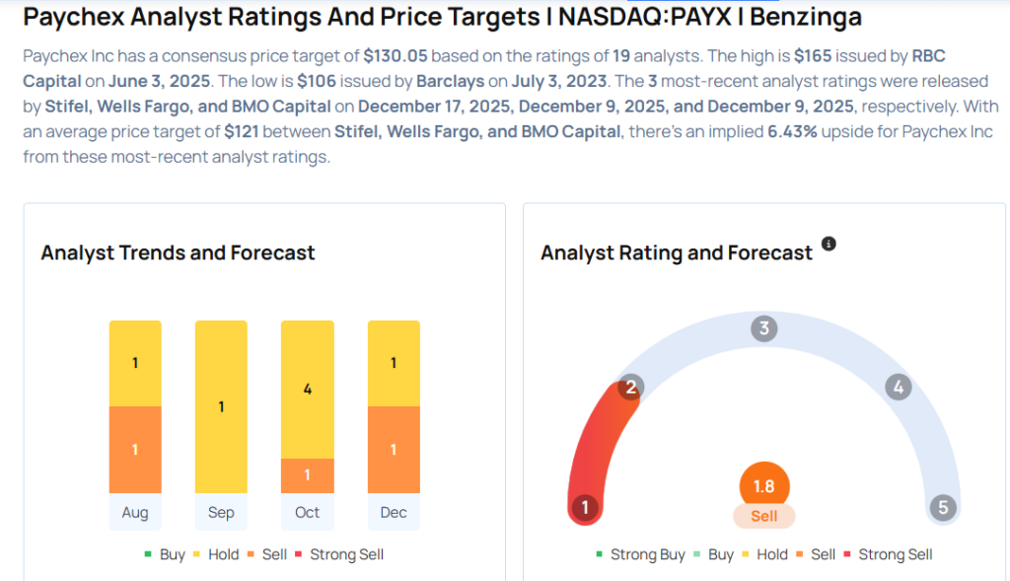Click the Aug bar's yellow Hold segment

[135, 363]
